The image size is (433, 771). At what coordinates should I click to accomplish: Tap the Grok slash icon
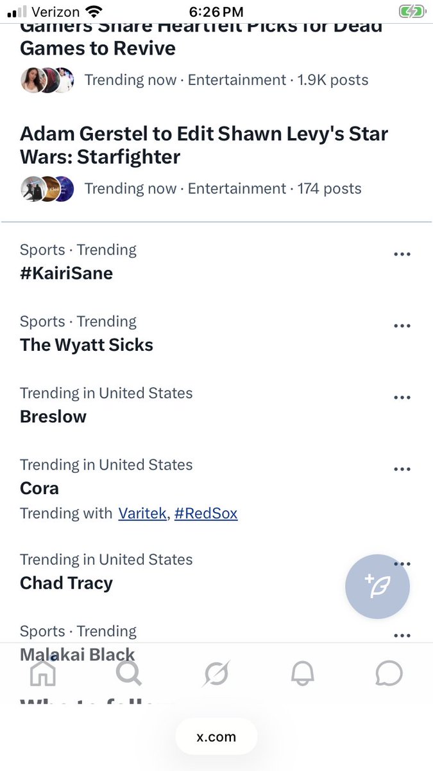click(216, 674)
